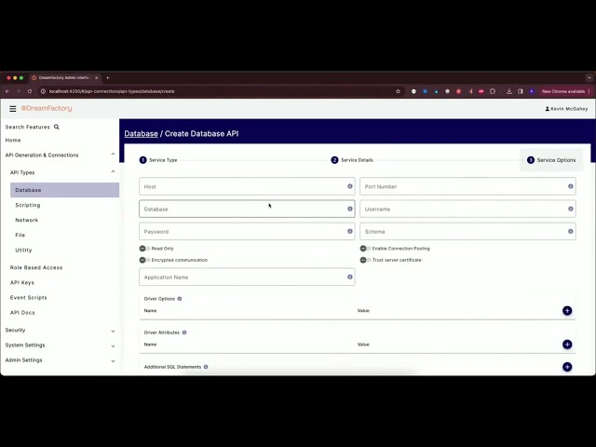Open Kevin McGahey user menu
The image size is (596, 447).
[x=566, y=109]
